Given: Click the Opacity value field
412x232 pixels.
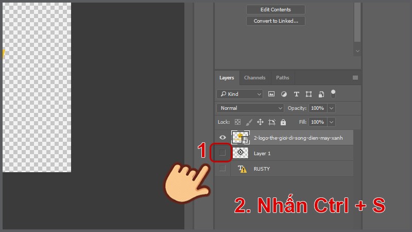Looking at the screenshot, I should pyautogui.click(x=318, y=108).
